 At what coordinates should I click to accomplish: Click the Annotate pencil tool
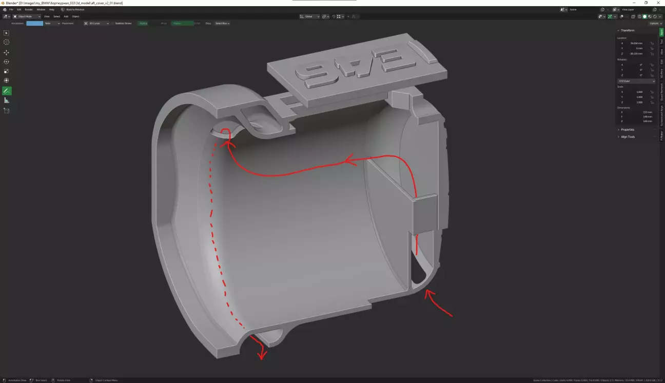point(7,91)
